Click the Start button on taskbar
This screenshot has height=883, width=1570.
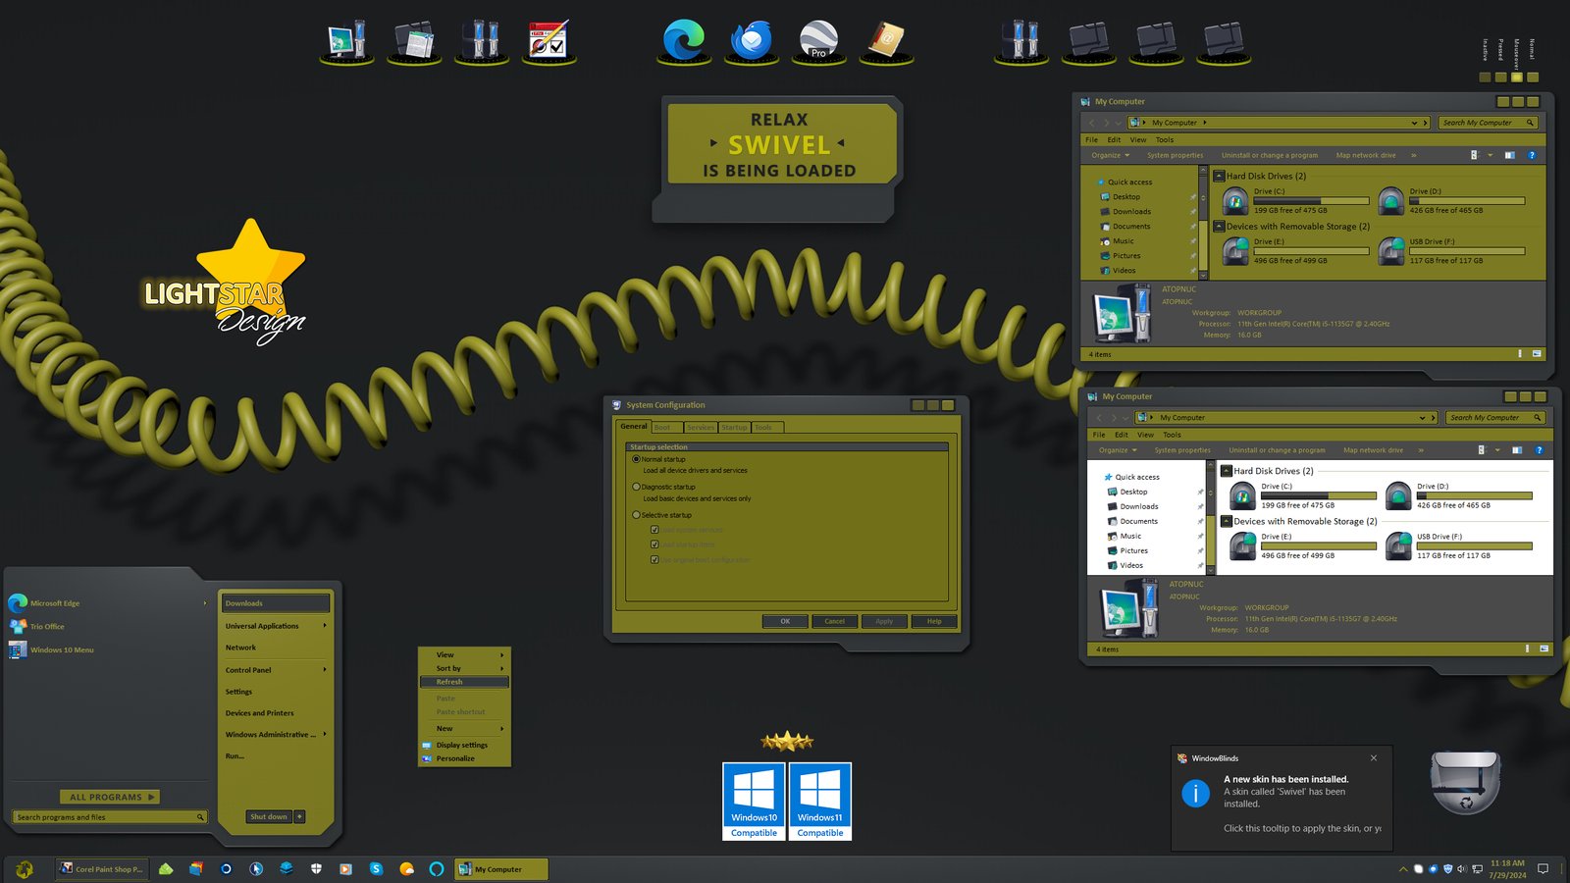25,868
